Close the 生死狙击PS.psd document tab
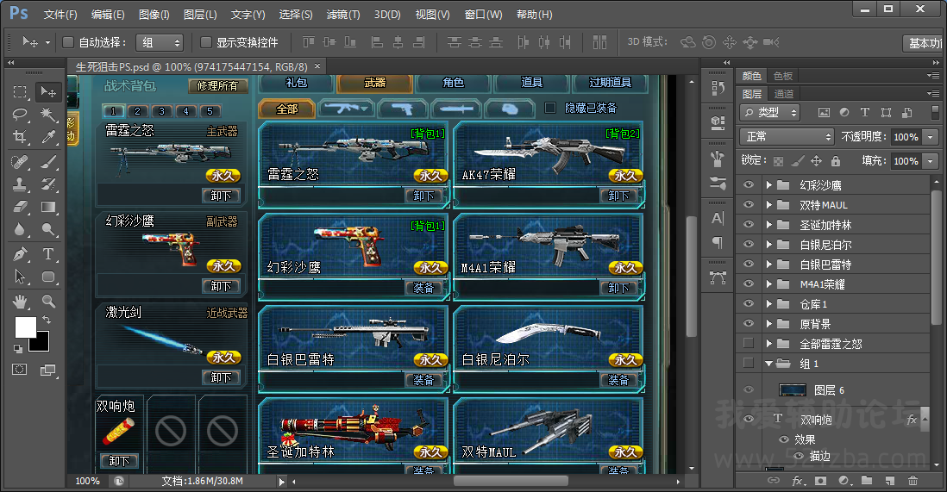Viewport: 947px width, 492px height. click(317, 65)
